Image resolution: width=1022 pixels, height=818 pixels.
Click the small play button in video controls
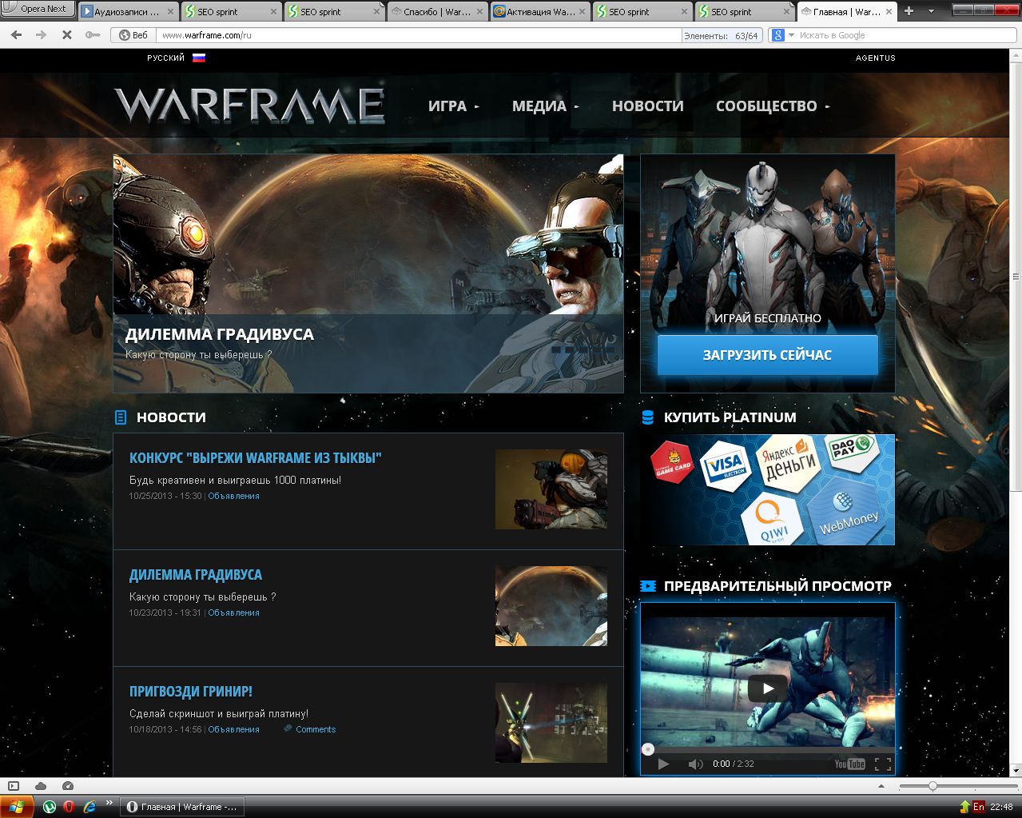(x=663, y=764)
